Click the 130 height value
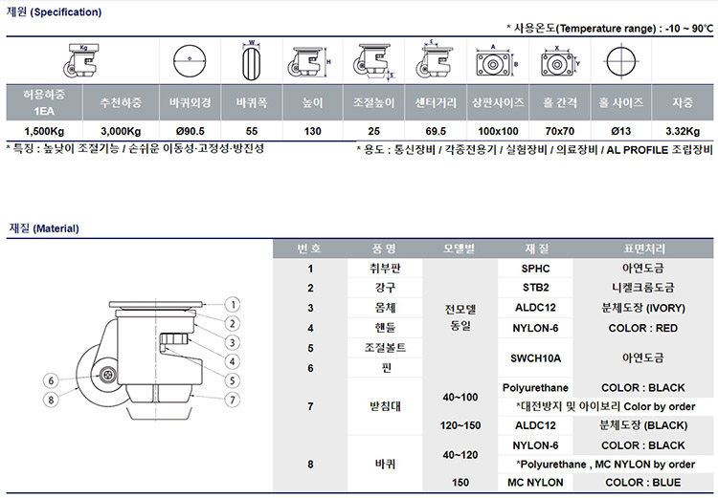The image size is (718, 498). click(x=313, y=132)
